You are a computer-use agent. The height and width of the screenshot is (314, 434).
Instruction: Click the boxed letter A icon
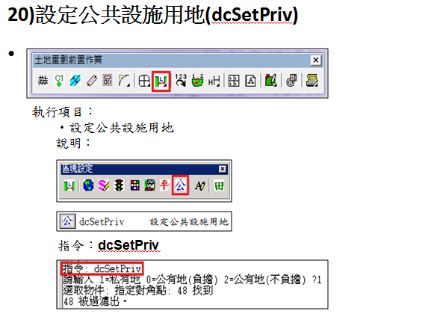[250, 81]
